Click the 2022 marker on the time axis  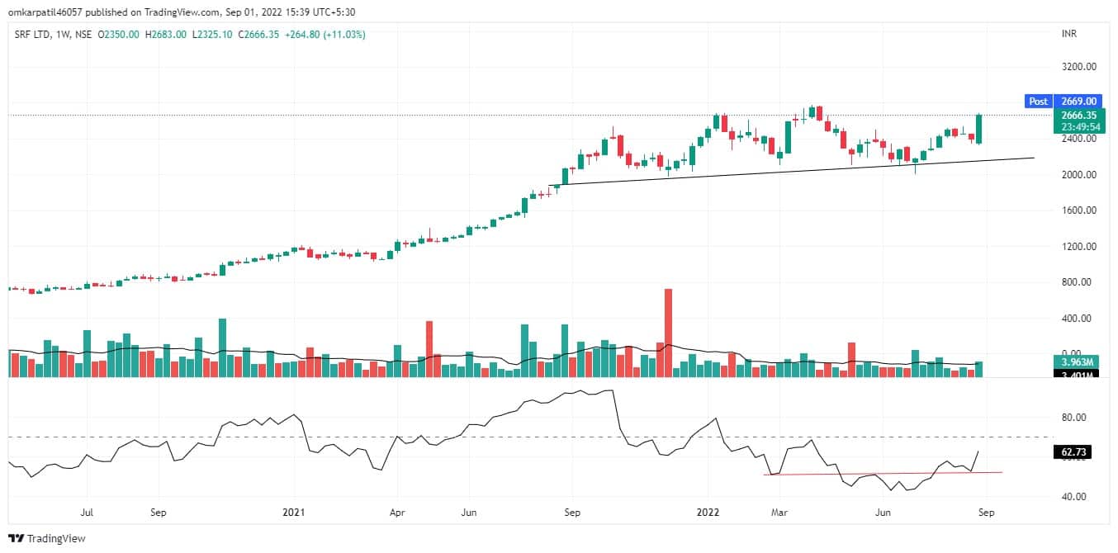[708, 513]
